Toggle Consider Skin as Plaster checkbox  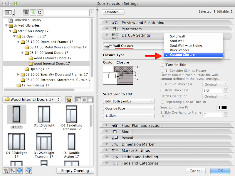pos(162,71)
